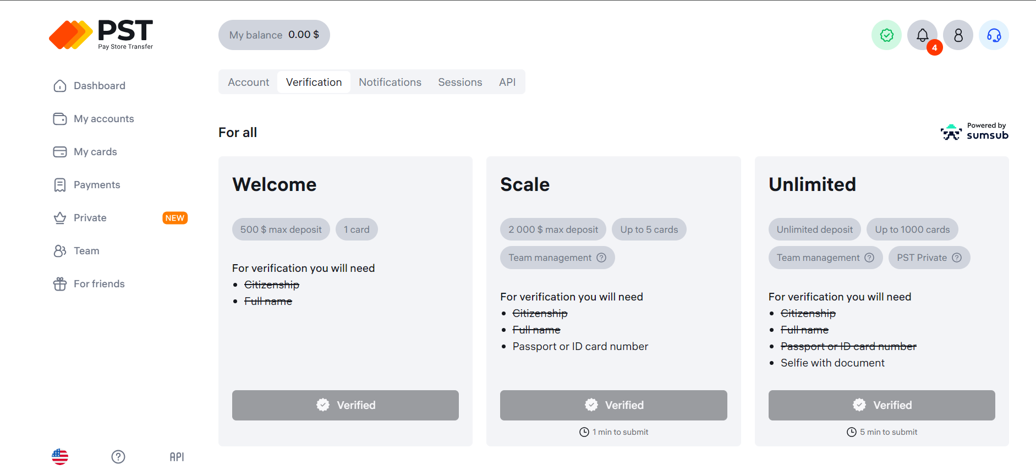1036x470 pixels.
Task: Open the user profile icon
Action: pyautogui.click(x=958, y=35)
